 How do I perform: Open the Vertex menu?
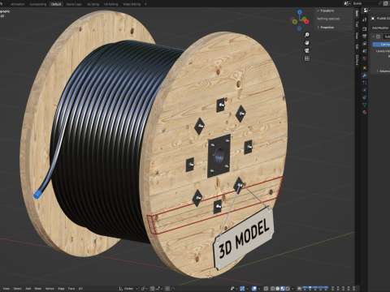[50, 289]
